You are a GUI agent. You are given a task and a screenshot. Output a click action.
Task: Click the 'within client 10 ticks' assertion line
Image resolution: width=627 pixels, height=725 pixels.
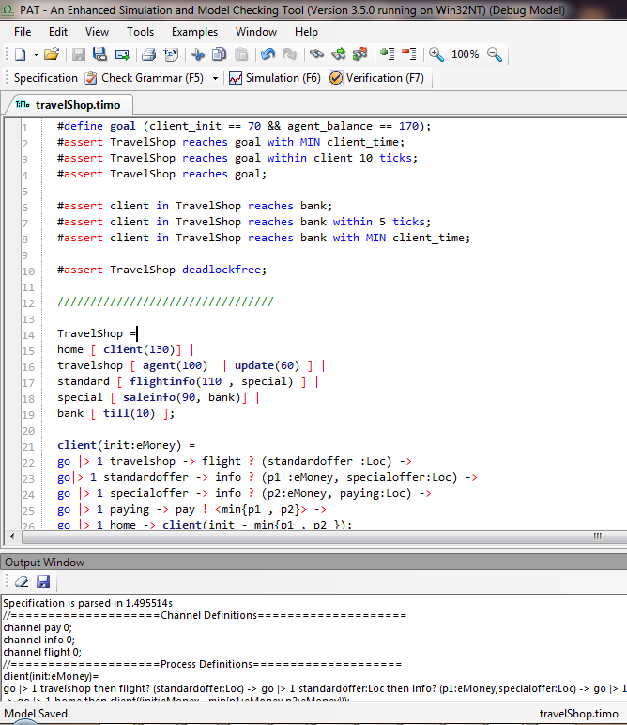tap(237, 158)
